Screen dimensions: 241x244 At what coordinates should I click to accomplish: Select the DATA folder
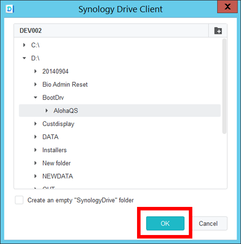point(51,137)
